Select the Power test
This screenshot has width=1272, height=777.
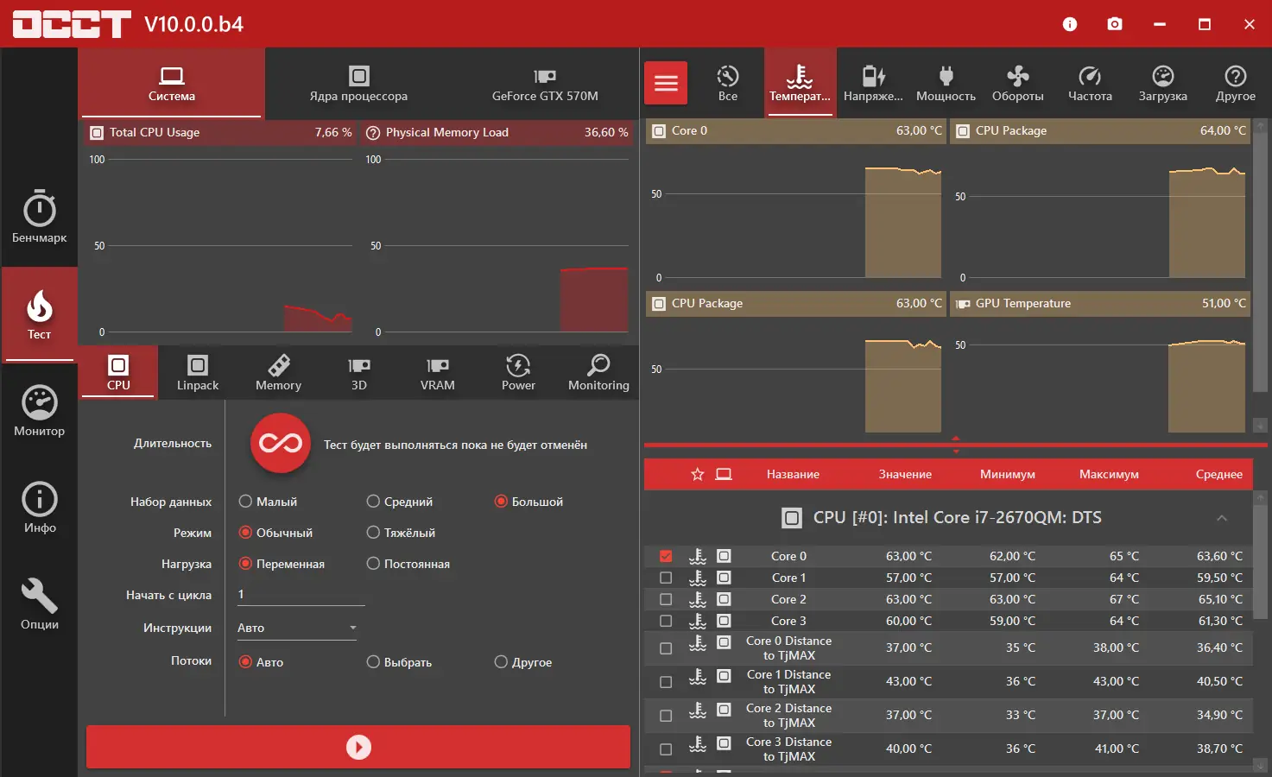(518, 373)
